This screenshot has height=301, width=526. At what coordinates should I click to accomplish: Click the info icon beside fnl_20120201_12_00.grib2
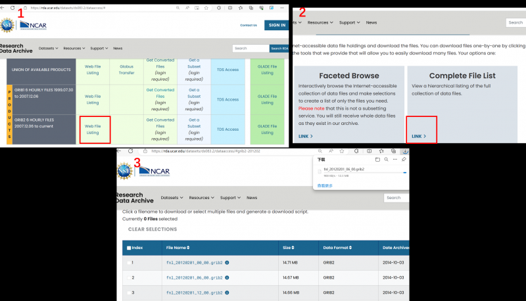pyautogui.click(x=227, y=292)
